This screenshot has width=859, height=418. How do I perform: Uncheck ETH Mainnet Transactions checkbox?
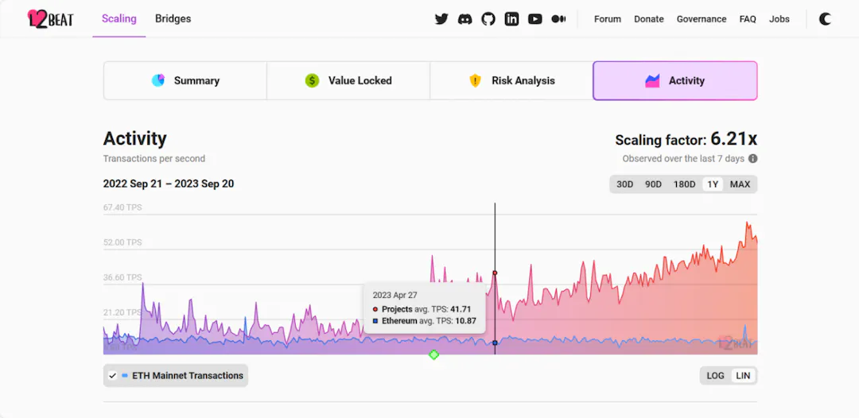tap(113, 376)
